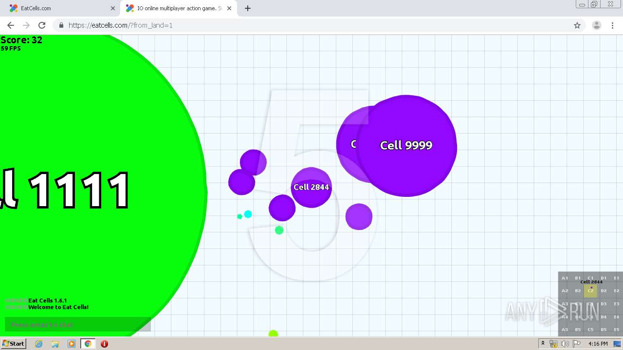Open Windows Media Player from the taskbar
623x350 pixels.
pyautogui.click(x=72, y=344)
